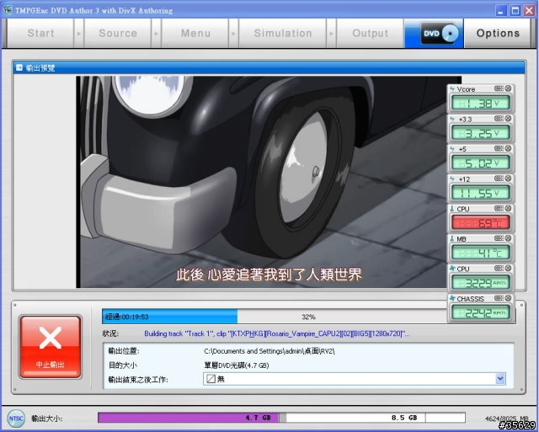The image size is (539, 432).
Task: Click the 11.55 V reading display
Action: pyautogui.click(x=480, y=193)
